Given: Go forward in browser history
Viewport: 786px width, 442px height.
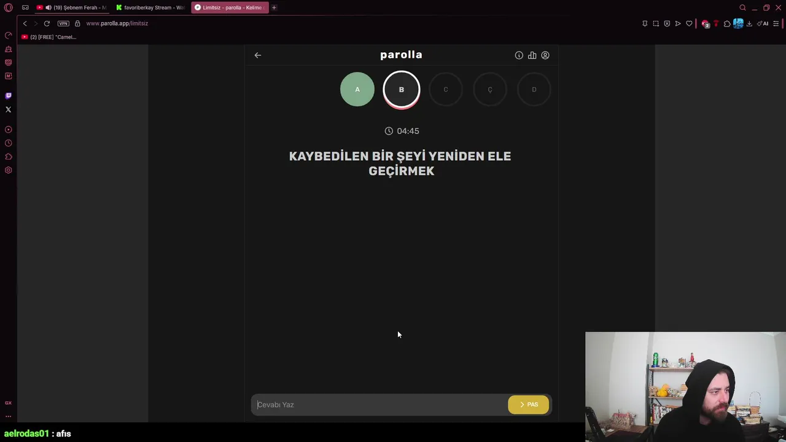Looking at the screenshot, I should pos(36,23).
